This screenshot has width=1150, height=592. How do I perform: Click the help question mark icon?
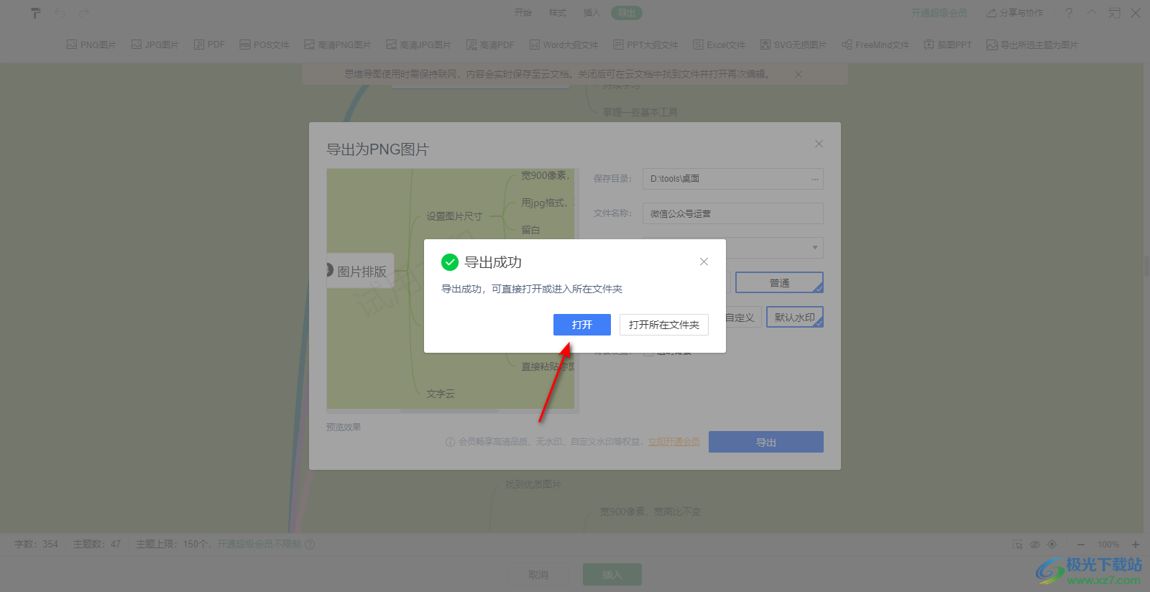pos(1069,13)
